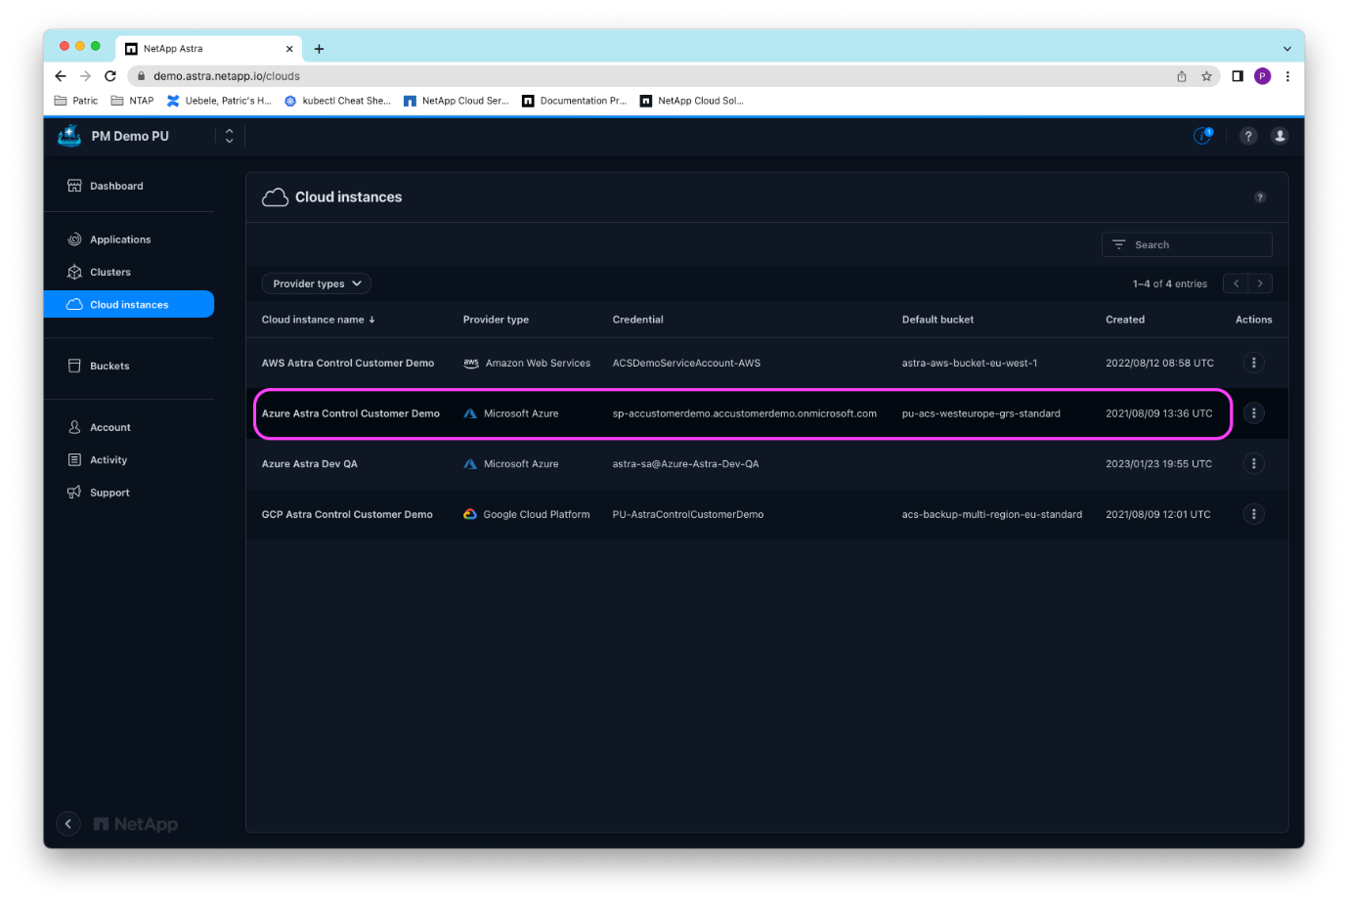Image resolution: width=1348 pixels, height=906 pixels.
Task: Select the Azure Astra Control Customer Demo row
Action: 351,413
